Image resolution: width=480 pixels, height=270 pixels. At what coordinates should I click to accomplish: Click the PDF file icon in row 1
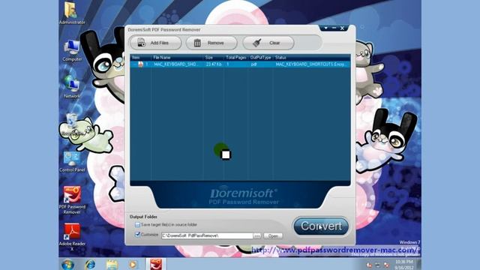pyautogui.click(x=140, y=64)
